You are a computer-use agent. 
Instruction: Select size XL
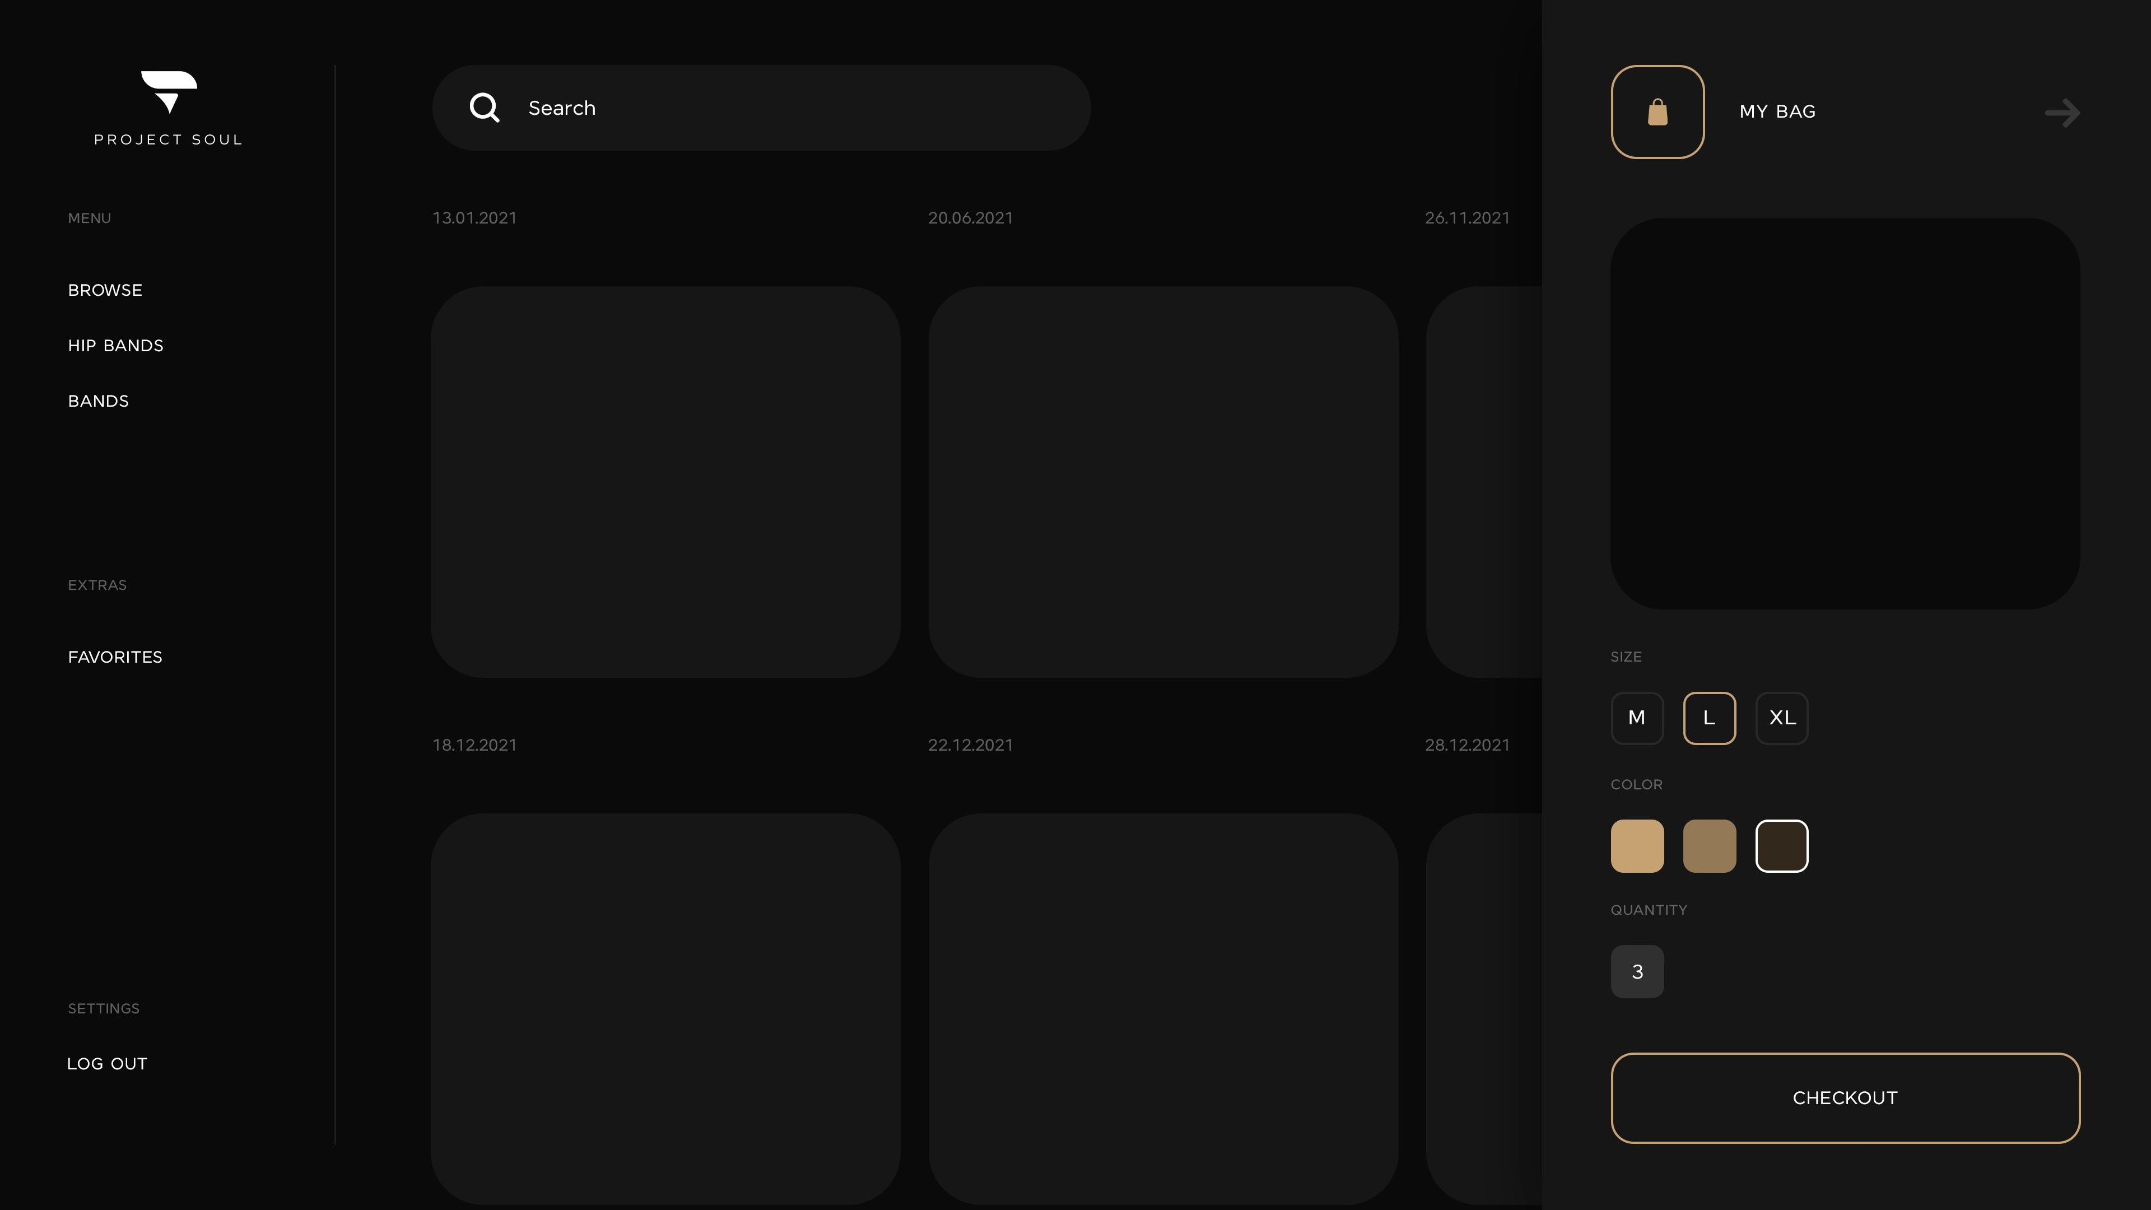click(1782, 718)
